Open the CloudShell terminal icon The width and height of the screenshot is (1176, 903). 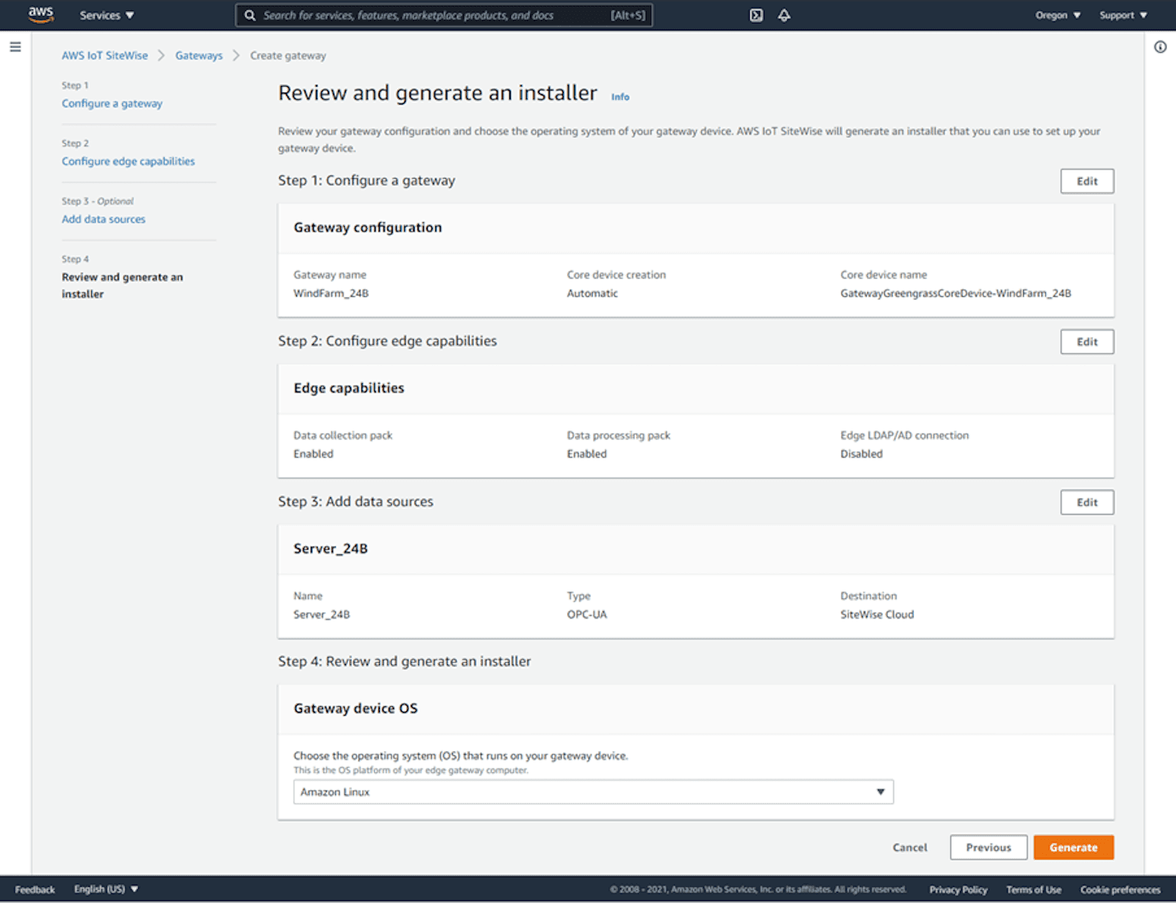click(x=756, y=15)
